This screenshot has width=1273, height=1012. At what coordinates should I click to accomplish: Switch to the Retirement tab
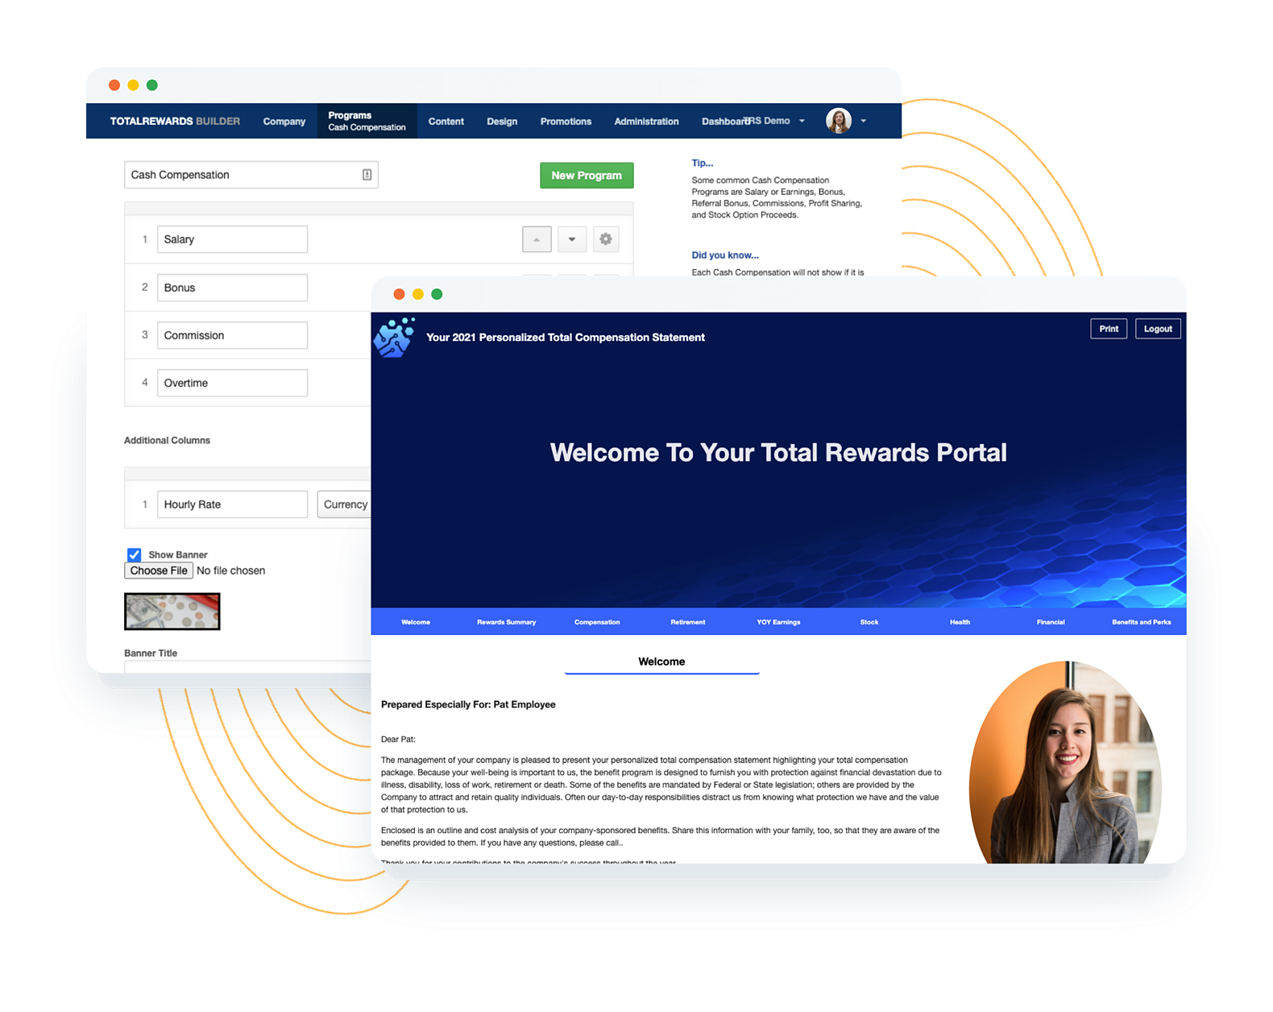pyautogui.click(x=688, y=622)
